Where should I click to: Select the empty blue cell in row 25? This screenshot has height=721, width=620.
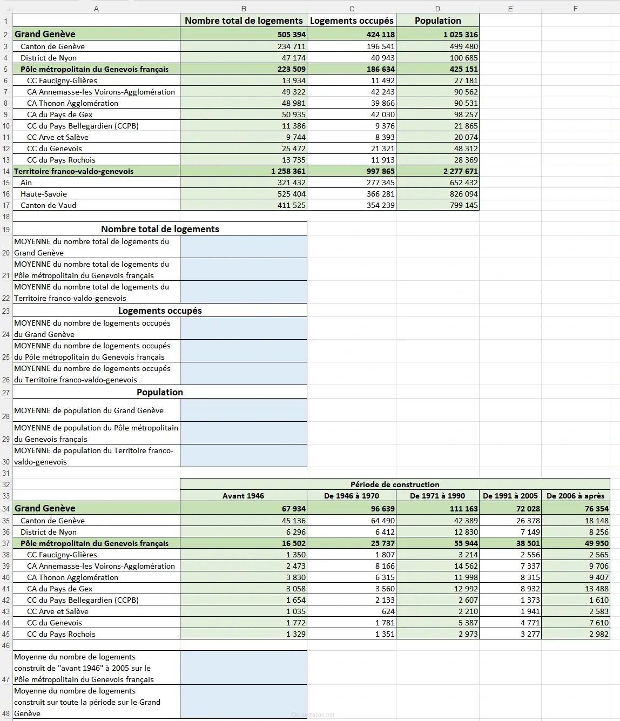(244, 351)
